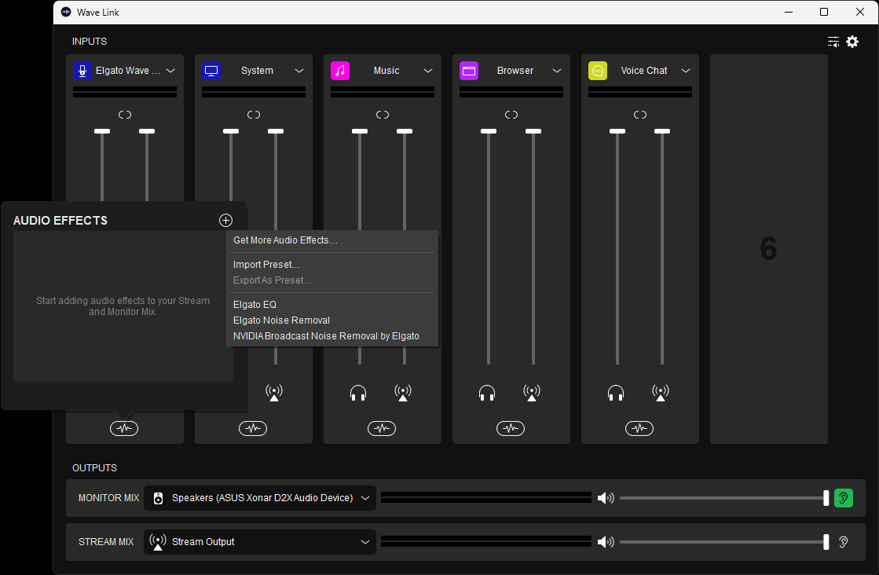
Task: Toggle the green Monitor Mix ear button
Action: click(x=844, y=498)
